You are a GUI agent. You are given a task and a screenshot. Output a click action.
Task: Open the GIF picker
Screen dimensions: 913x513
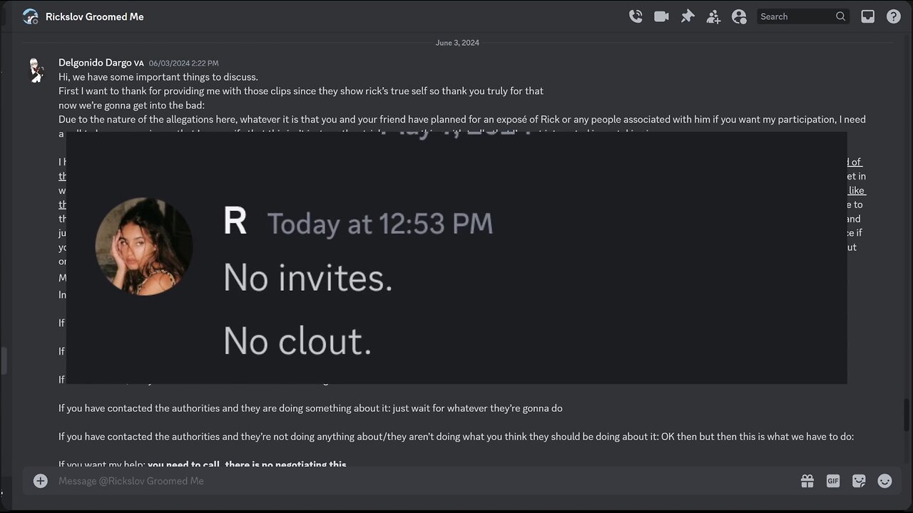(x=833, y=481)
